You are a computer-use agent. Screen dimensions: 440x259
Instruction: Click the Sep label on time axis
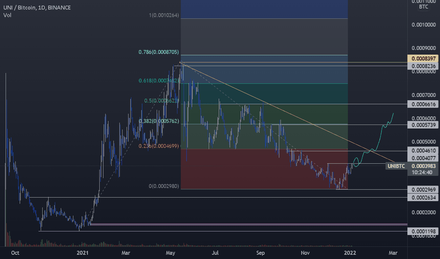[x=261, y=253]
